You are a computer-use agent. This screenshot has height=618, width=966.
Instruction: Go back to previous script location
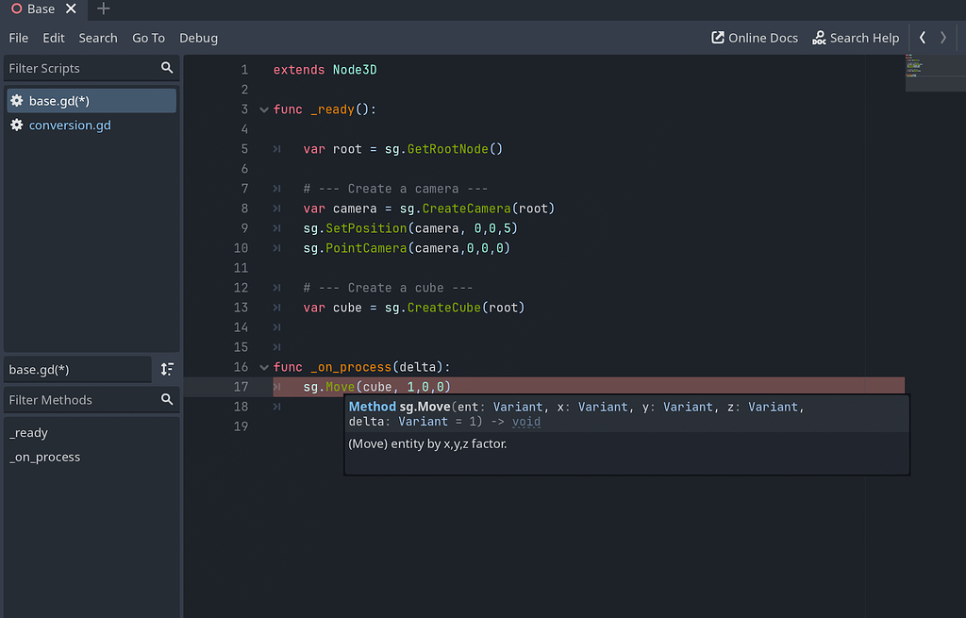tap(923, 38)
